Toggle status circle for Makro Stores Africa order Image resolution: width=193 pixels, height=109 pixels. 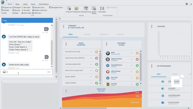[x=96, y=58]
